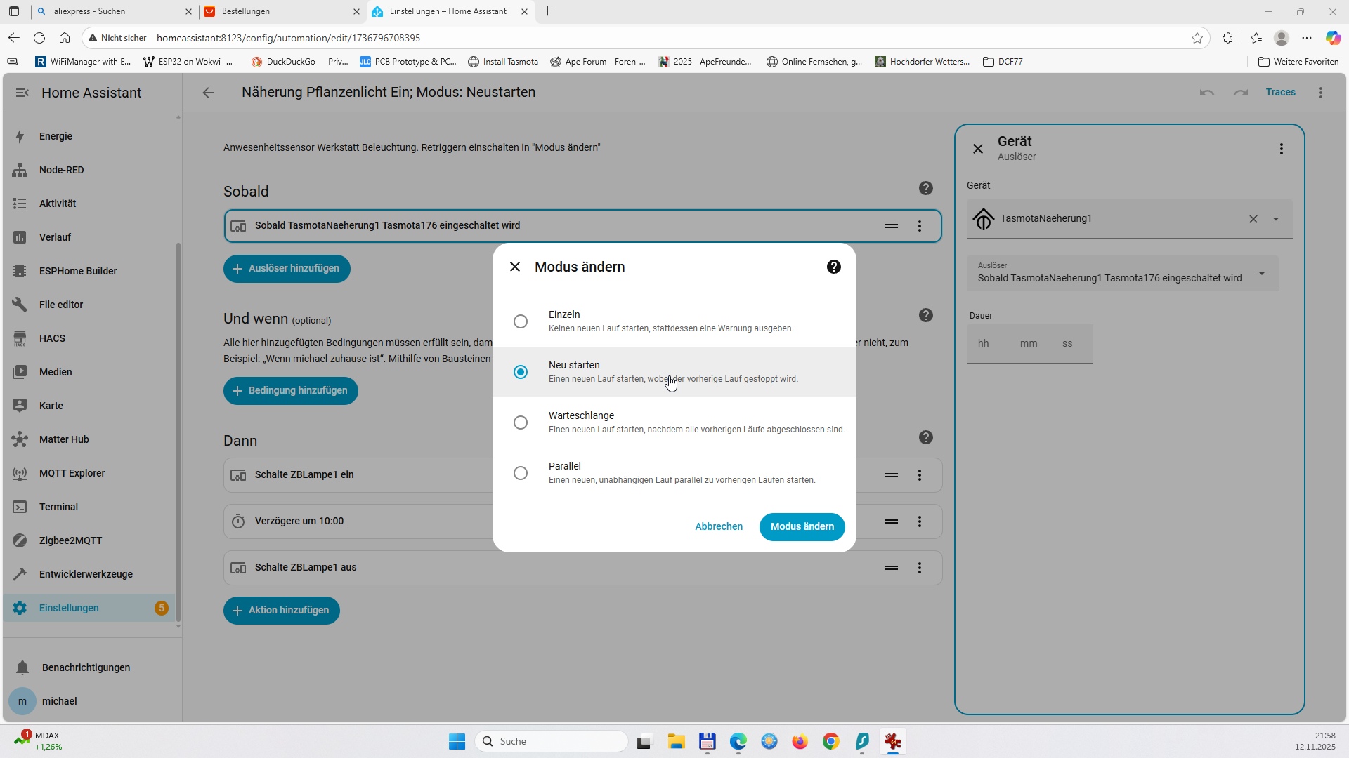Select the Parallel radio option
Image resolution: width=1349 pixels, height=758 pixels.
click(521, 473)
